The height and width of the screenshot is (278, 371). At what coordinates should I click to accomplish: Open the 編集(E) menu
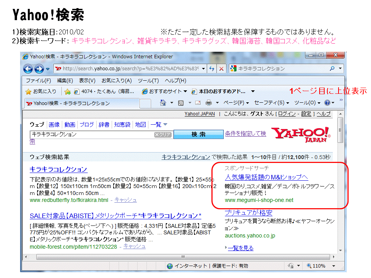[65, 81]
